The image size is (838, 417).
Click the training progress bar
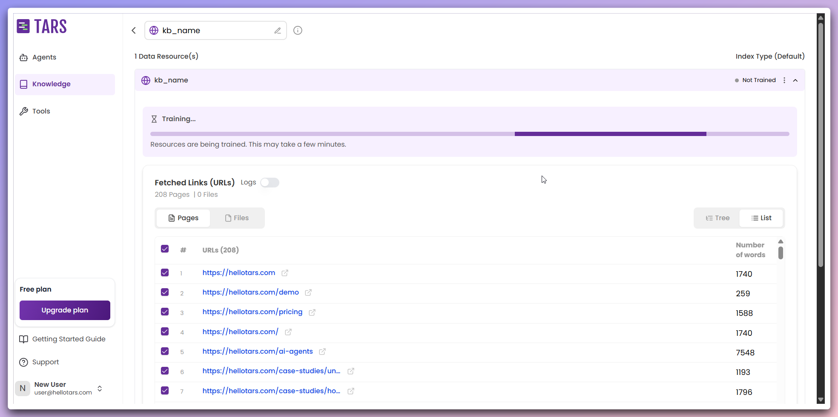[x=470, y=134]
